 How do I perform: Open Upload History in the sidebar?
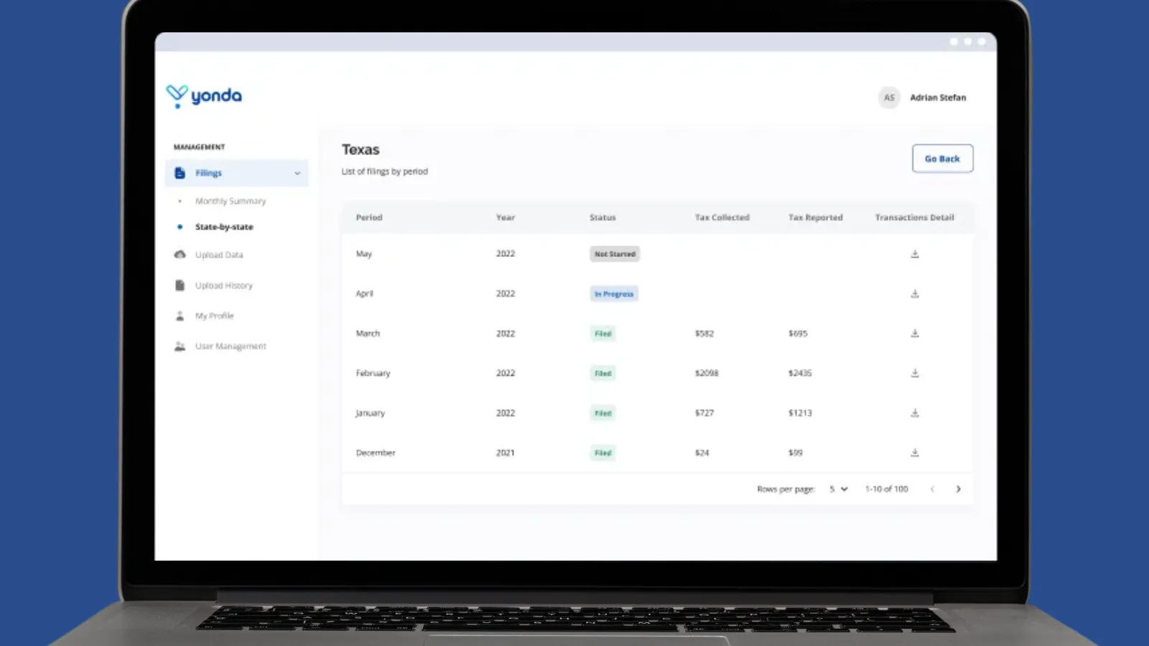[224, 285]
